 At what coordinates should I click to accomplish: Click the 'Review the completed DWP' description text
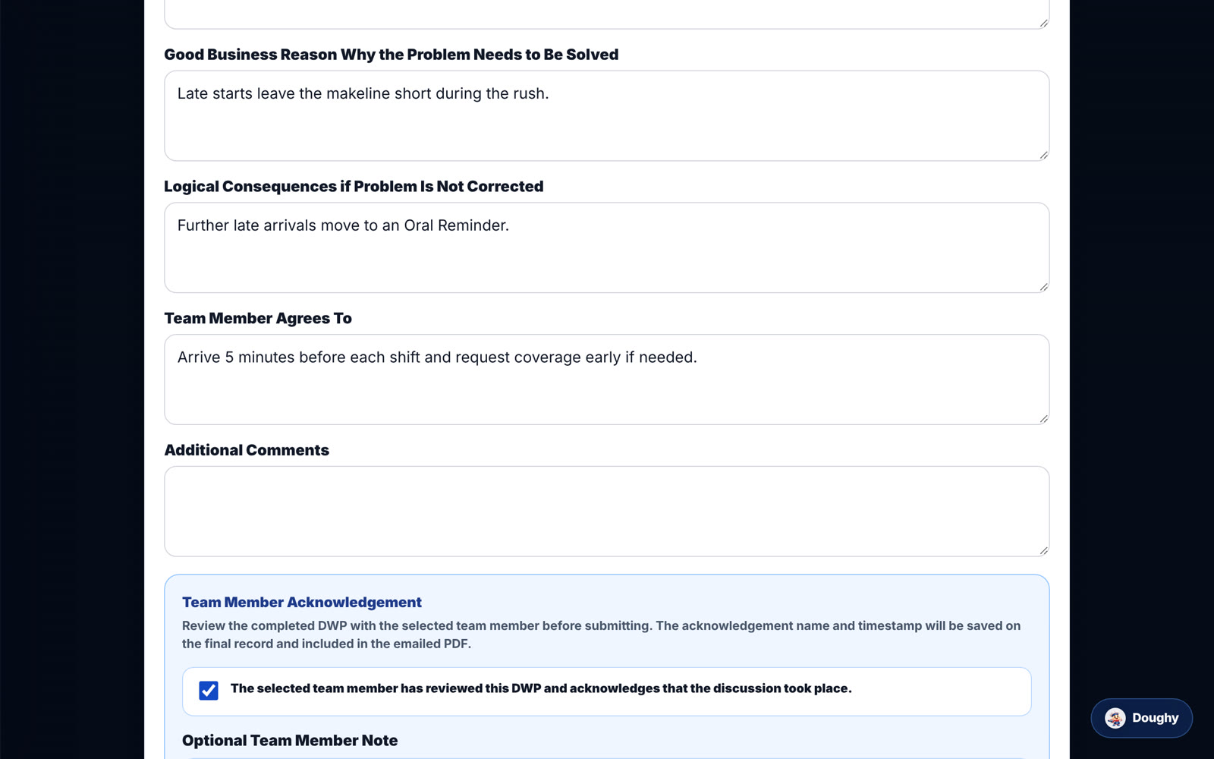(601, 635)
